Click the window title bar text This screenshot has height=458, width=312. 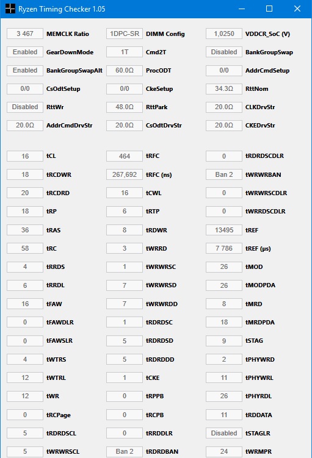coord(62,9)
